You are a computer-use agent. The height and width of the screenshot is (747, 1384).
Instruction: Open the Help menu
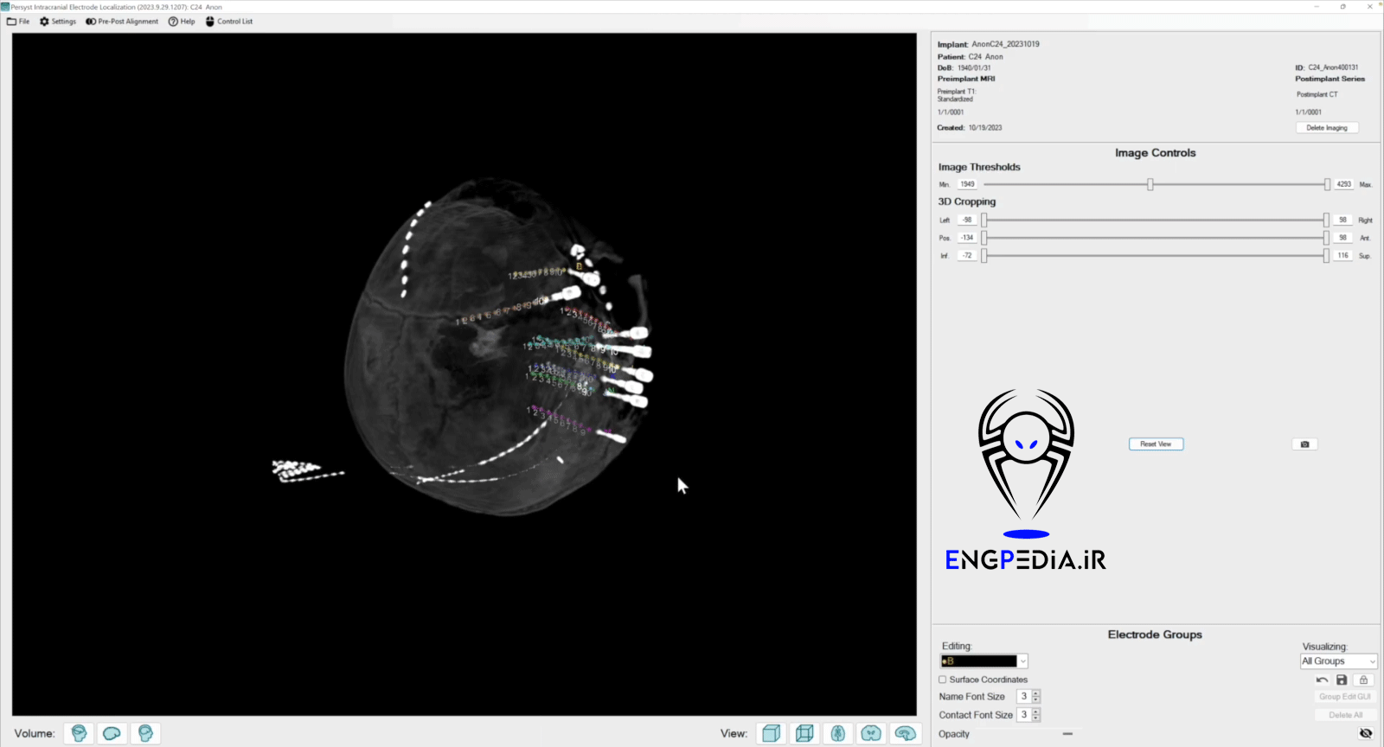(x=182, y=22)
